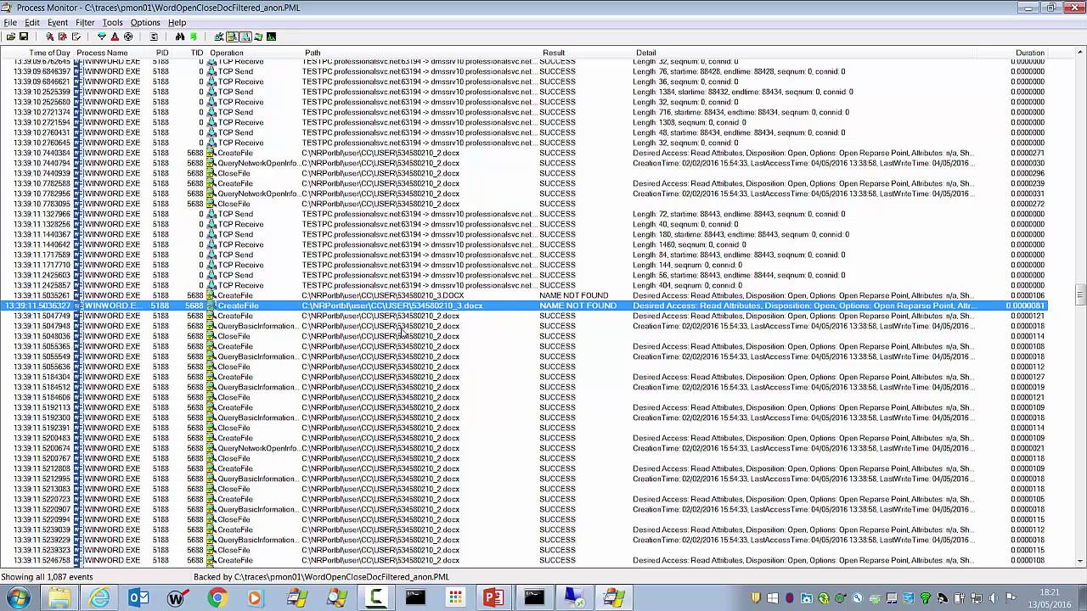Click the 'Backed by C:\traces' status bar text
The width and height of the screenshot is (1087, 611).
point(322,577)
